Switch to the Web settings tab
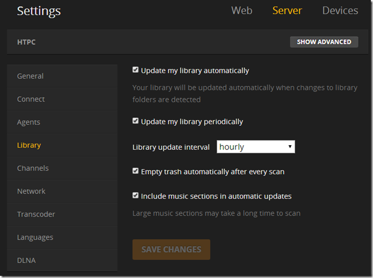 [x=242, y=11]
